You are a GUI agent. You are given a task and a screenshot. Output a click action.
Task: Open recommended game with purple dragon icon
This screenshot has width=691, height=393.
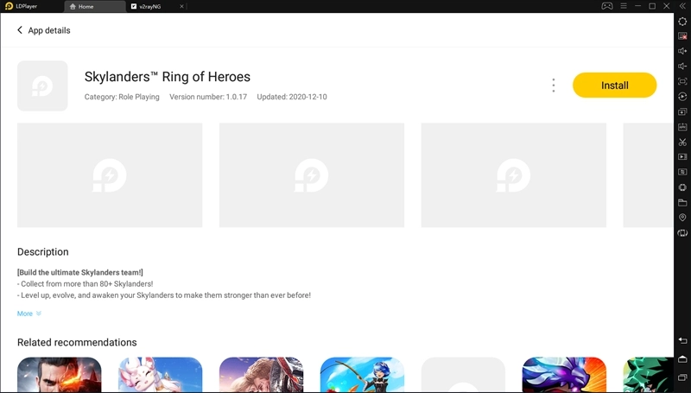(564, 375)
